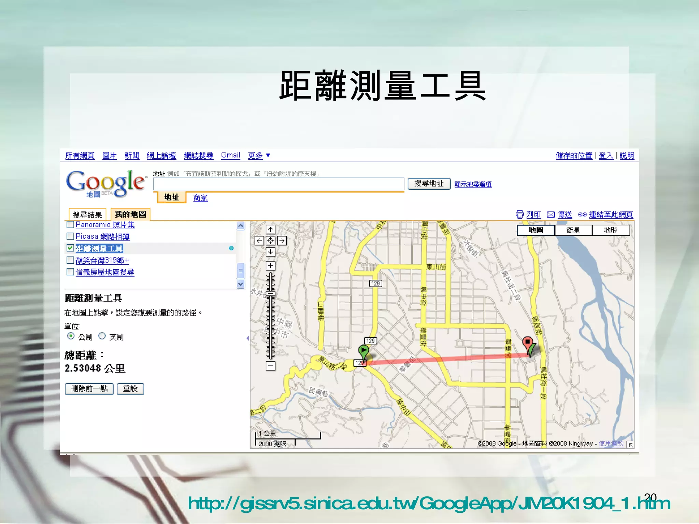
Task: Click the layer list scrollbar thumb
Action: (x=241, y=271)
